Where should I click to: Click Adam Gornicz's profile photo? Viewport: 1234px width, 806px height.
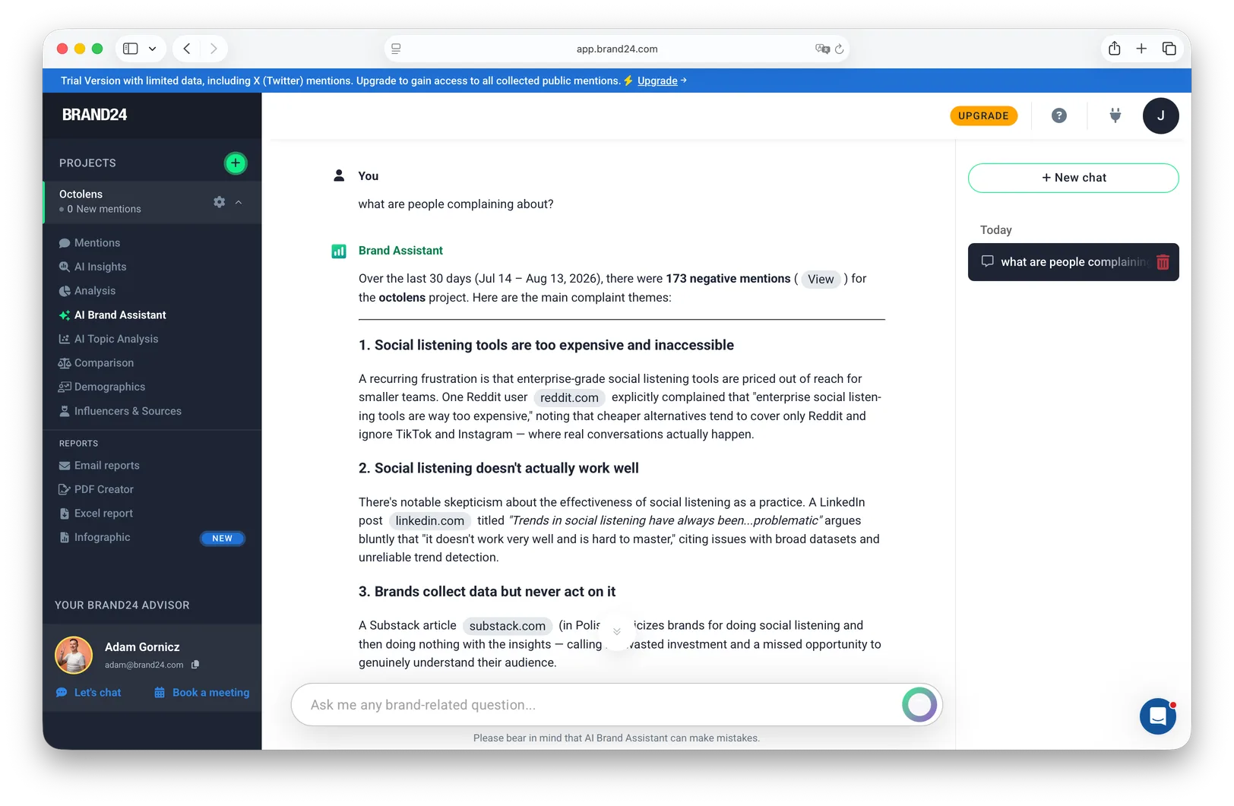click(74, 655)
